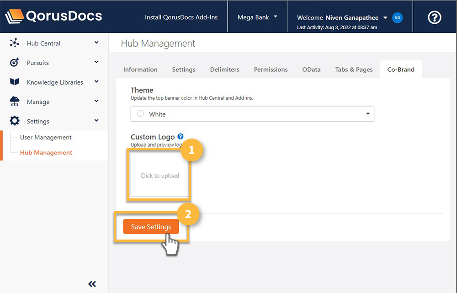Click the Pursuits target icon
The height and width of the screenshot is (293, 457).
point(15,63)
